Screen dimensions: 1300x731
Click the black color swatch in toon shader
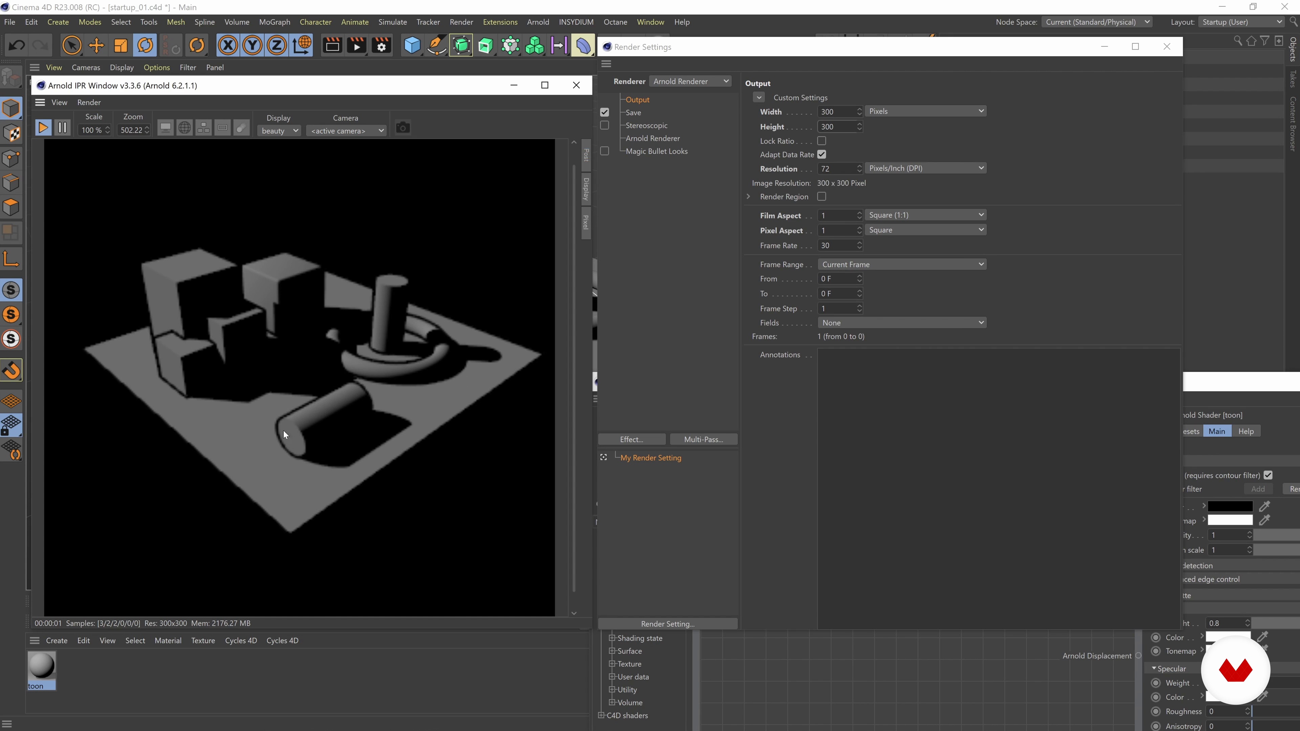click(1230, 506)
